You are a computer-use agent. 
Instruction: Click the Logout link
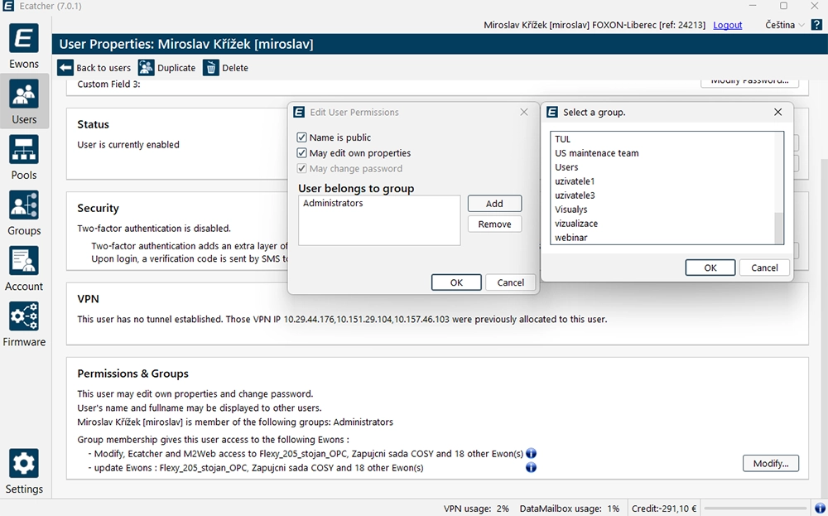pos(728,25)
